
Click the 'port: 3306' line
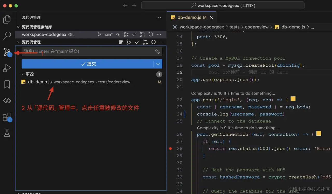(x=212, y=37)
